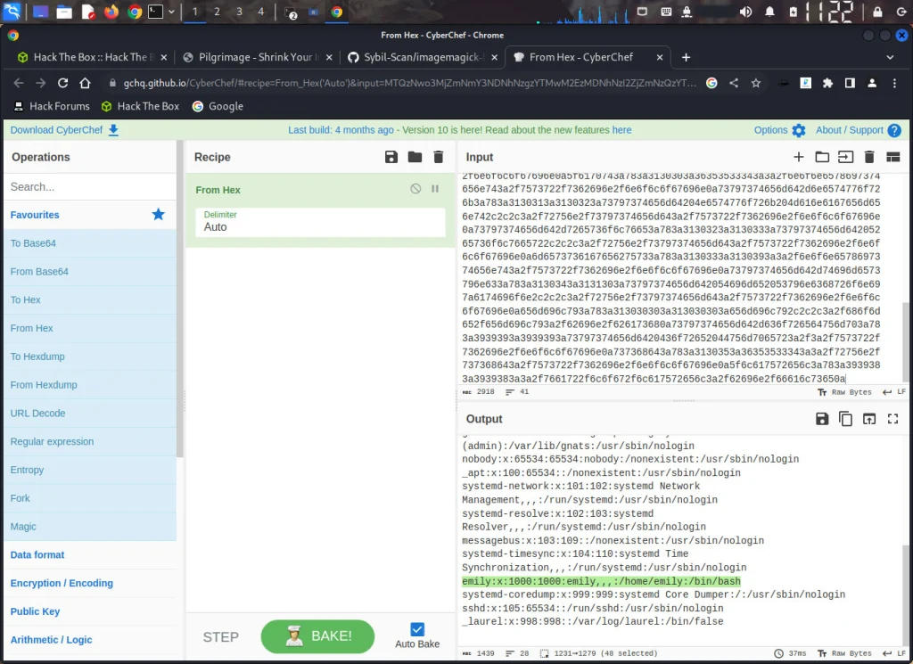The height and width of the screenshot is (664, 913).
Task: Reset the pane layout
Action: (x=893, y=157)
